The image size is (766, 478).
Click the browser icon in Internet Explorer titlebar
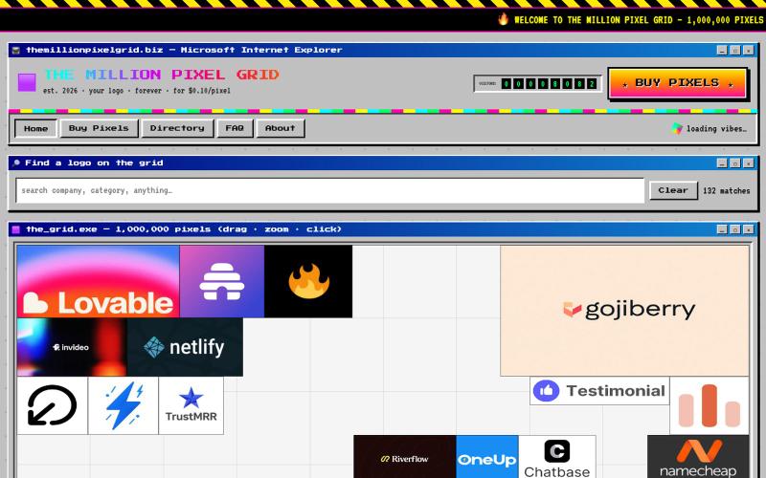16,50
